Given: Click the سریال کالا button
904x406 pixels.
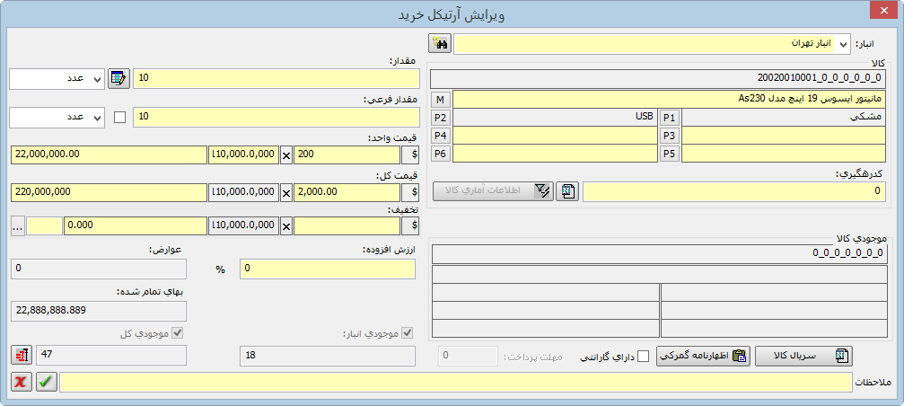Looking at the screenshot, I should coord(803,356).
